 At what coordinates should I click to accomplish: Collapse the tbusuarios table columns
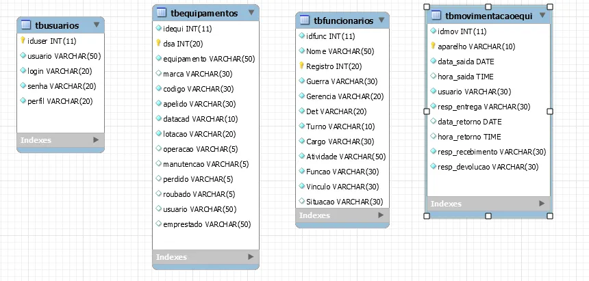[96, 25]
